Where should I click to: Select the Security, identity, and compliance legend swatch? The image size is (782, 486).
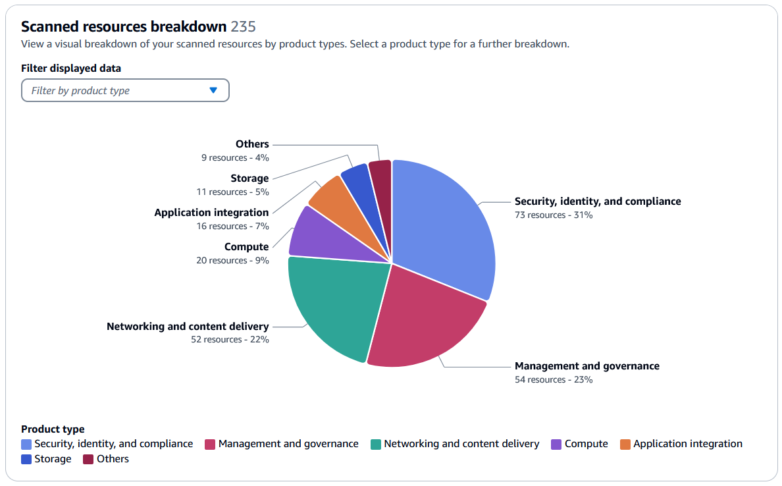pyautogui.click(x=25, y=443)
